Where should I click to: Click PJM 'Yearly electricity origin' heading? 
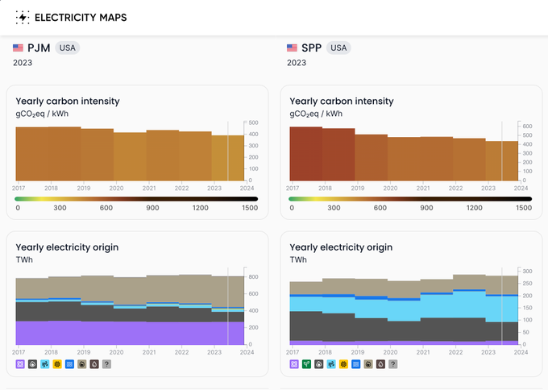pyautogui.click(x=67, y=247)
